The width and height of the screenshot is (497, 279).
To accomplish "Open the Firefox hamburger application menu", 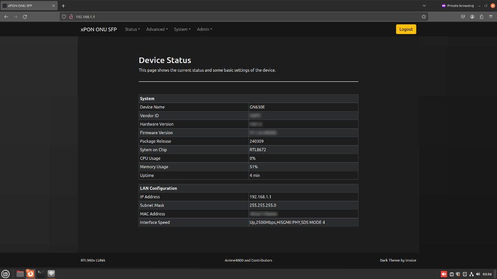I will tap(491, 17).
